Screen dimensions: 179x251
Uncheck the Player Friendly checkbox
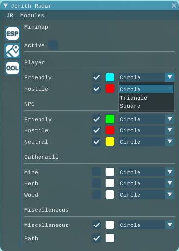tap(97, 77)
